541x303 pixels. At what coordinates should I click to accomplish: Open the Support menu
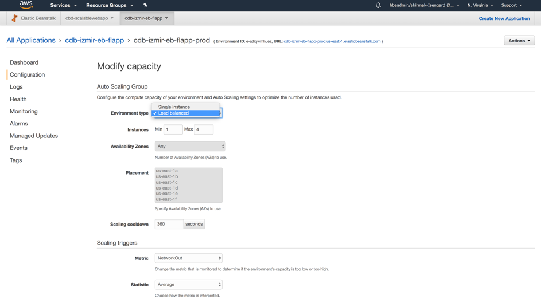[511, 5]
